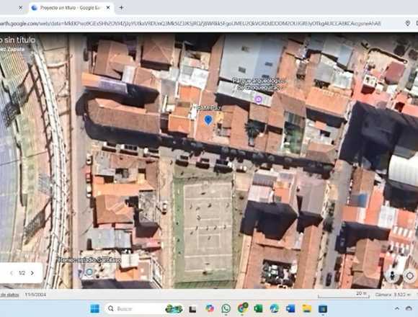The width and height of the screenshot is (418, 317).
Task: Click the teal place marker near the stadium label
Action: pos(89,272)
